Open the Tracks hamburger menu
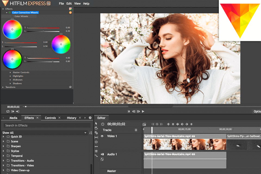 pyautogui.click(x=136, y=130)
